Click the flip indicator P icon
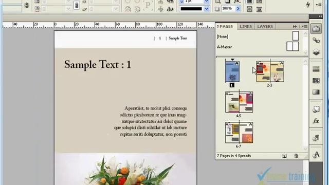 click(148, 5)
